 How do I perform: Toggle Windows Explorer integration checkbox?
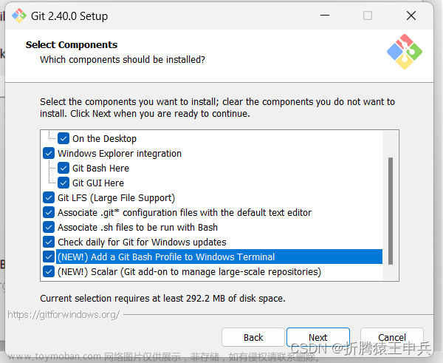pyautogui.click(x=49, y=153)
